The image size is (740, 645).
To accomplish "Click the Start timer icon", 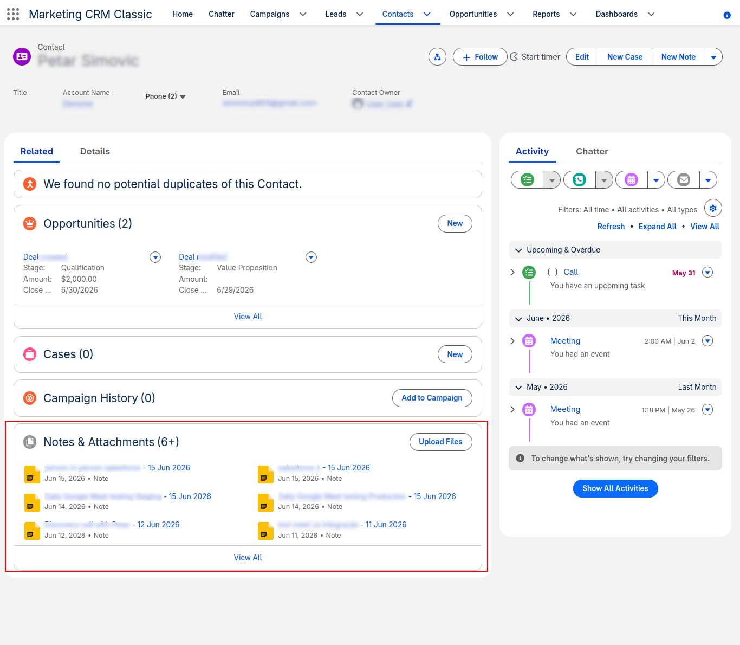I will [514, 57].
